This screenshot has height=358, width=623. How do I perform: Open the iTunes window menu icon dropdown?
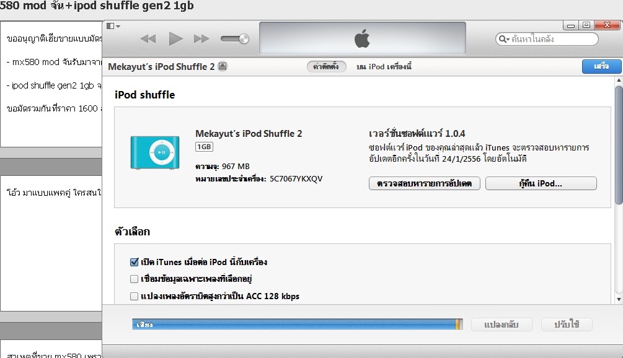pos(113,26)
